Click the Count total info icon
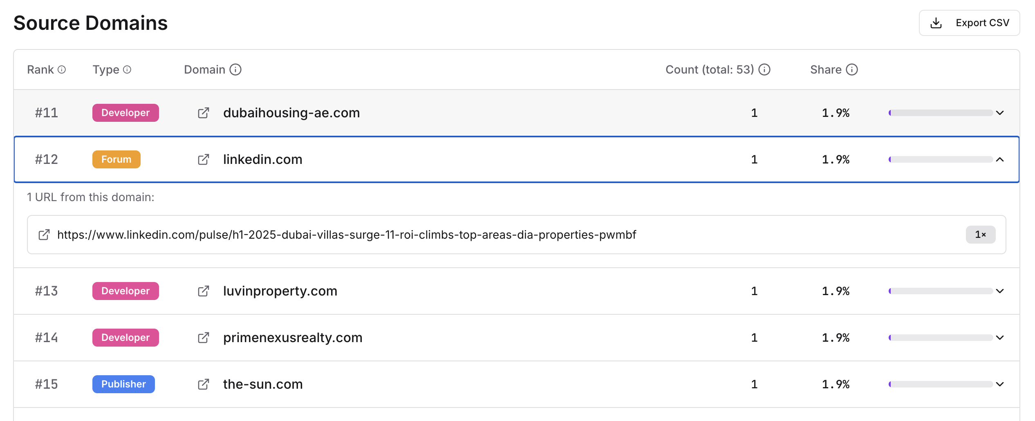 pyautogui.click(x=764, y=69)
